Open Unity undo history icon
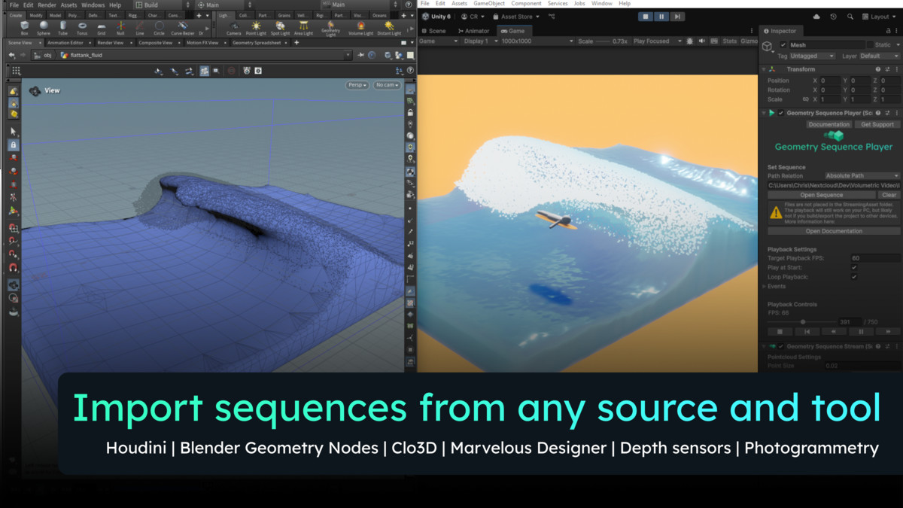Image resolution: width=903 pixels, height=508 pixels. pos(833,17)
